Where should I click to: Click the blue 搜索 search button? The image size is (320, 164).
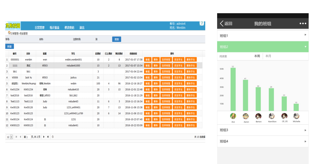coord(117,39)
